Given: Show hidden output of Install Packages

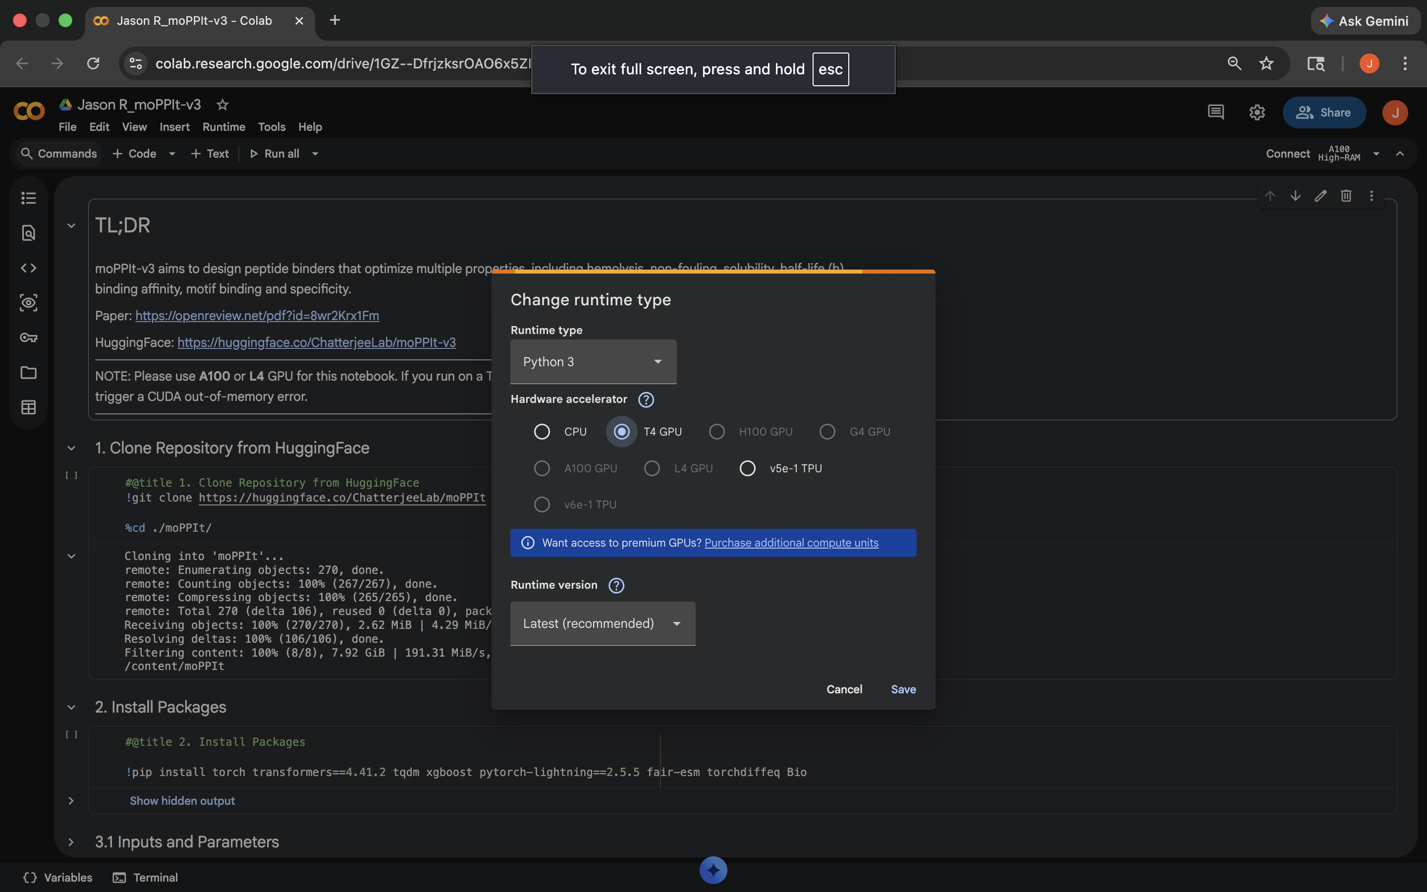Looking at the screenshot, I should (x=182, y=801).
